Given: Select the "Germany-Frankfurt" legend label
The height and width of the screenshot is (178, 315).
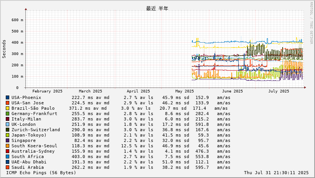Looking at the screenshot, I should click(34, 114).
